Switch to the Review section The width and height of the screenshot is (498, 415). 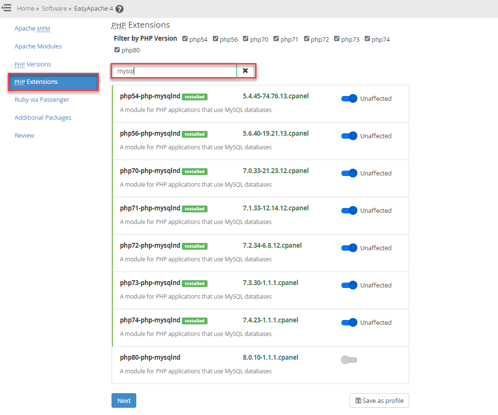[x=24, y=135]
